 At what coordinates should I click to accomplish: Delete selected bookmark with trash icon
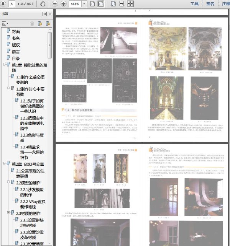(32, 24)
